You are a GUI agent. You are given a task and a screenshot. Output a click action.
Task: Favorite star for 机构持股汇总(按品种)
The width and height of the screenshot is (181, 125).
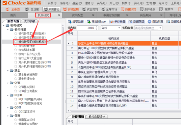point(16,34)
